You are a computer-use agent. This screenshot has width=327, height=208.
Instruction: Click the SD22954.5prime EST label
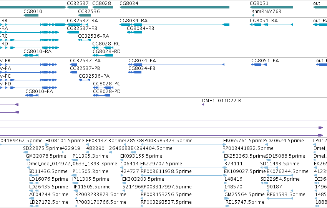[280, 180]
